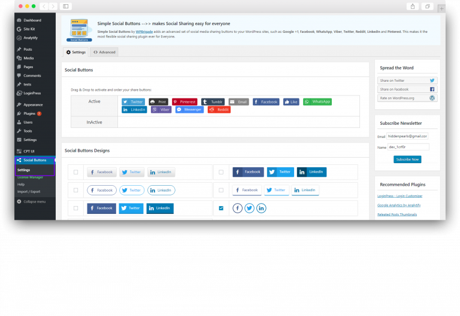Click the round LinkedIn icon preview
Viewport: 460px width, 316px height.
(x=261, y=208)
